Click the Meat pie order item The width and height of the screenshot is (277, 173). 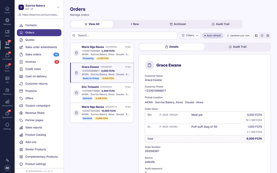(205, 117)
